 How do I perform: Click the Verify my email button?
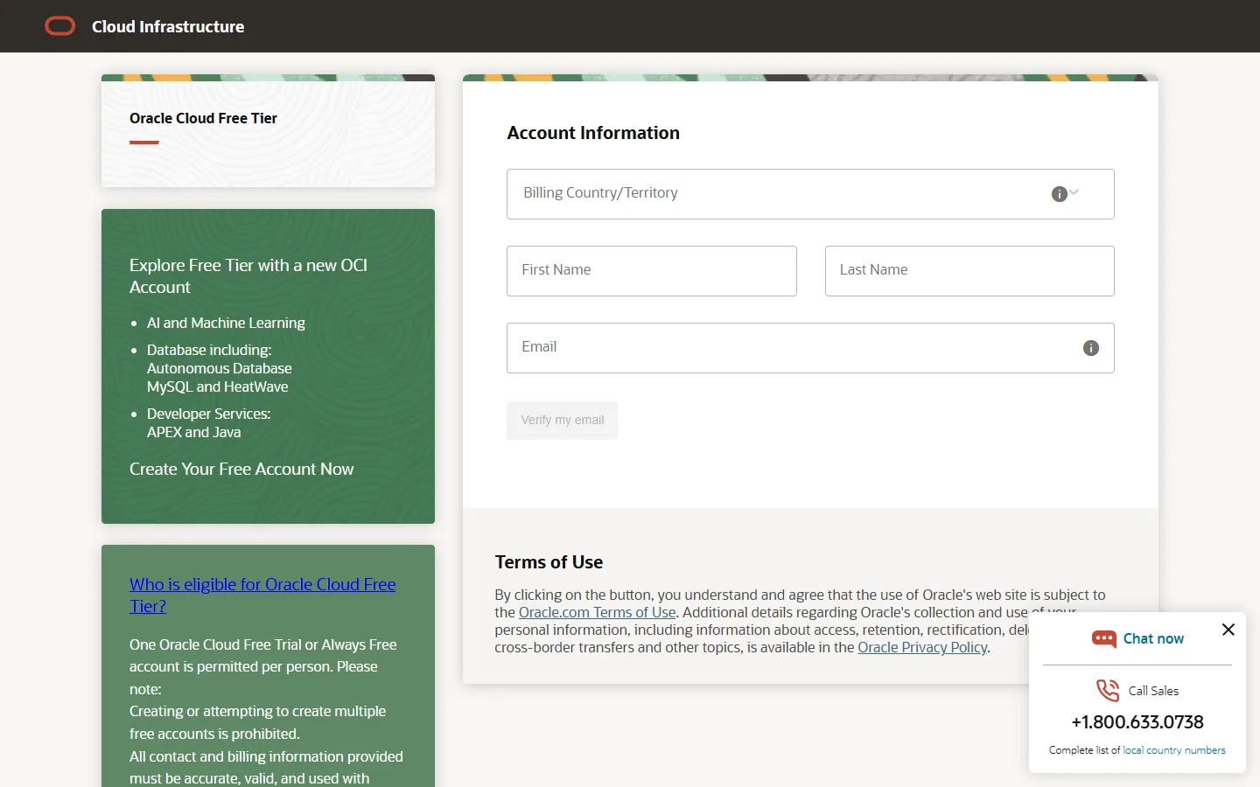click(563, 421)
